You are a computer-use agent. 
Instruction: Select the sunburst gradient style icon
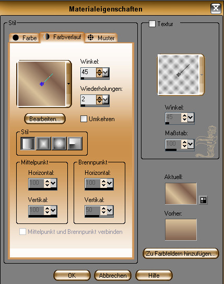[59, 144]
